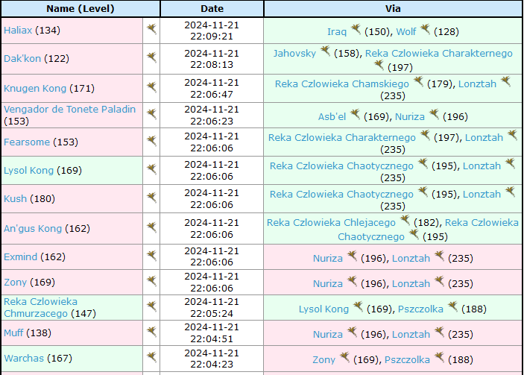This screenshot has height=375, width=524.
Task: Select the Knugen Kong name link
Action: tap(35, 89)
